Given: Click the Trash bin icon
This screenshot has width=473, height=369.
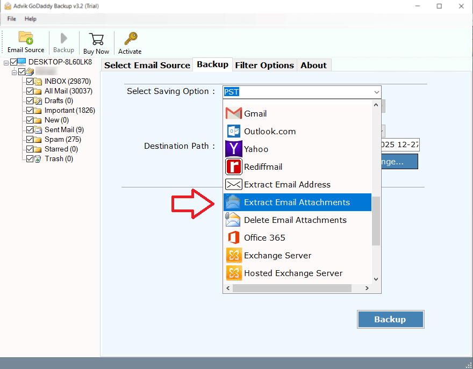Looking at the screenshot, I should click(38, 159).
